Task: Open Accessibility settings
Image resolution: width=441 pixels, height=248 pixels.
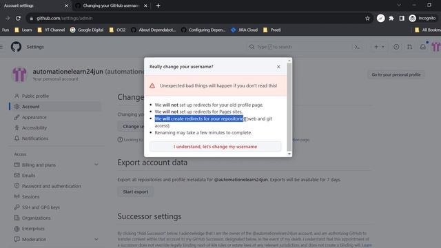Action: pyautogui.click(x=30, y=127)
